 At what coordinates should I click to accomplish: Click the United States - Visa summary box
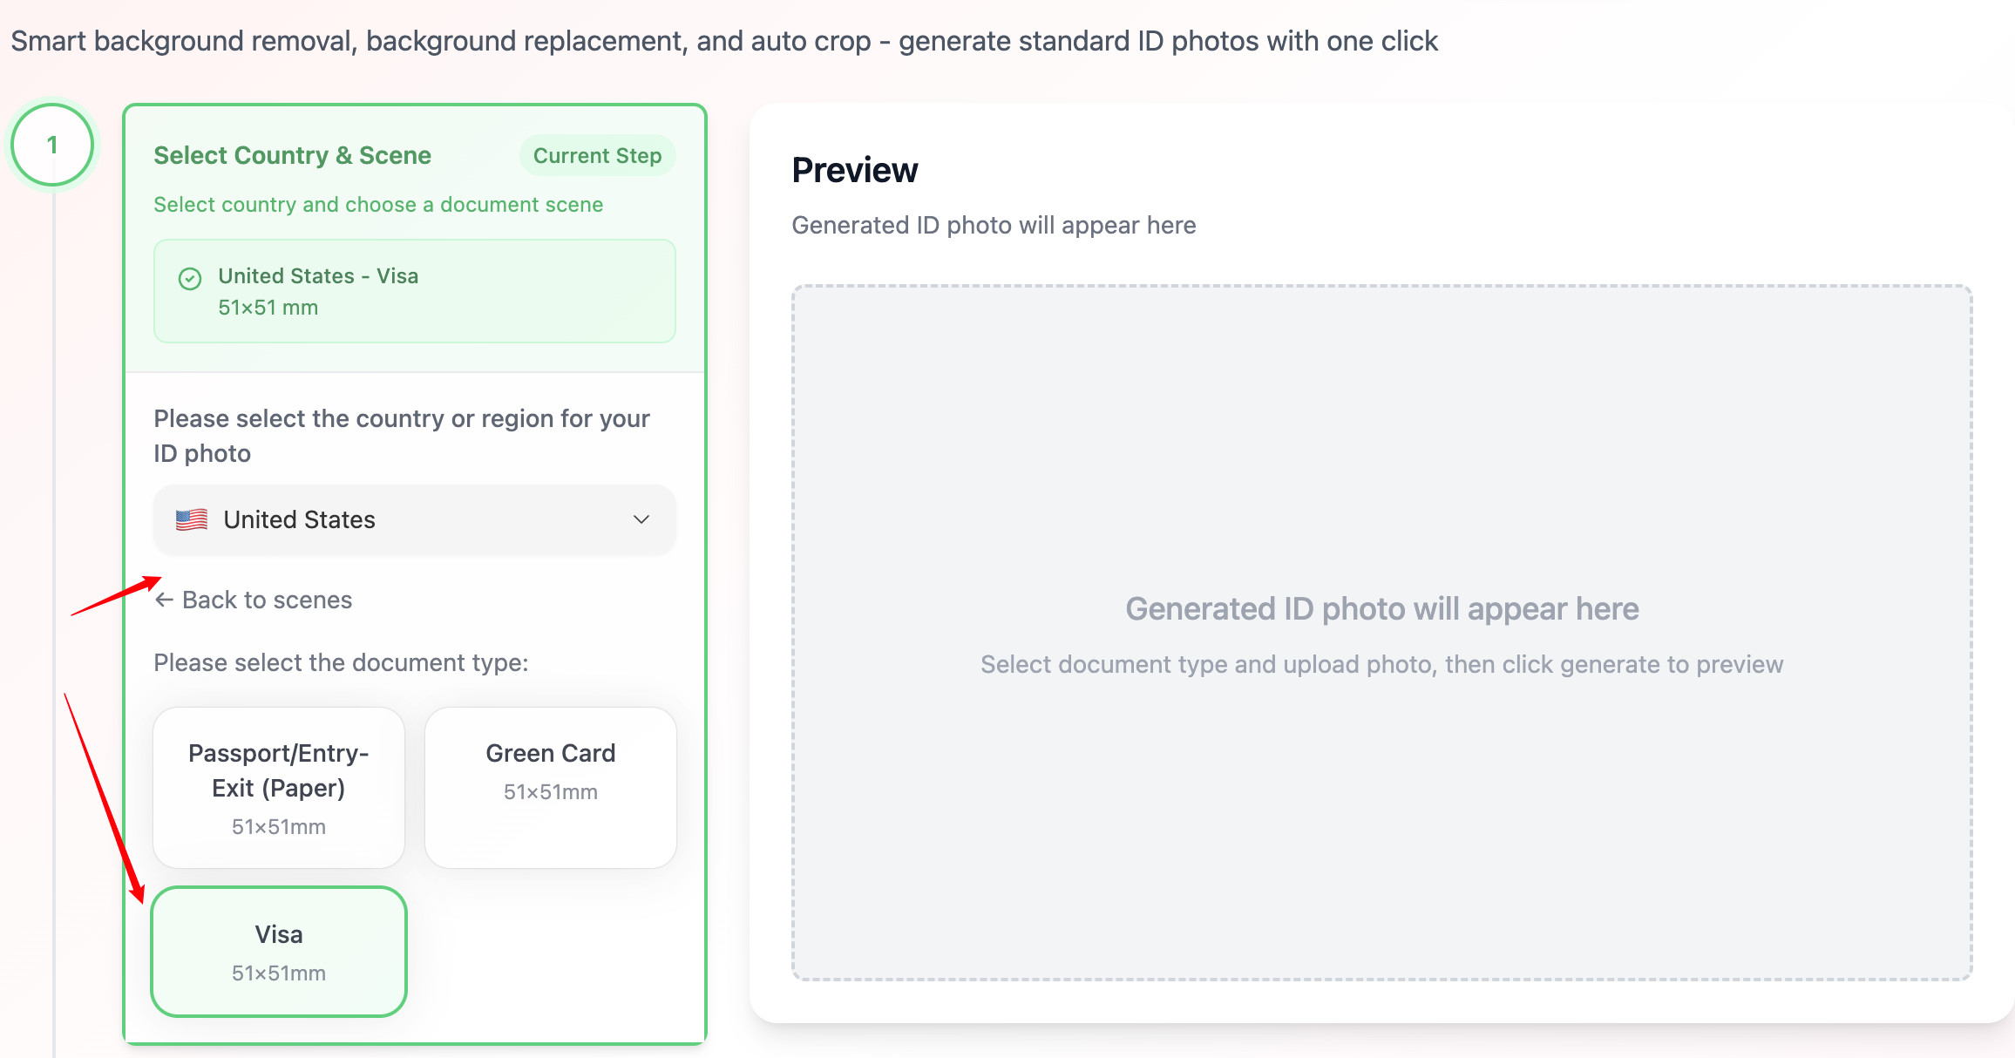click(414, 291)
